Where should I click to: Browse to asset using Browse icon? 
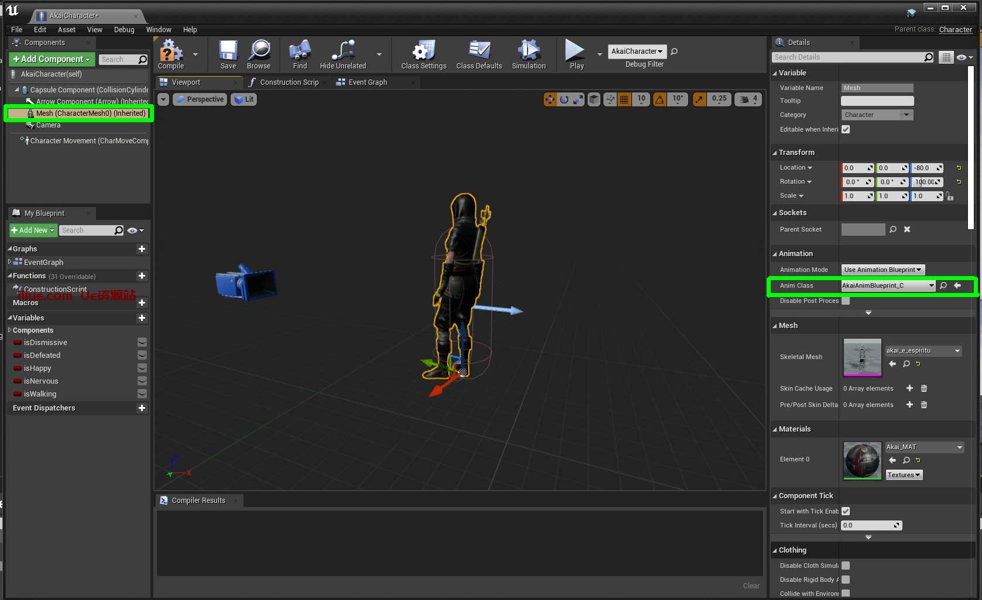click(259, 51)
